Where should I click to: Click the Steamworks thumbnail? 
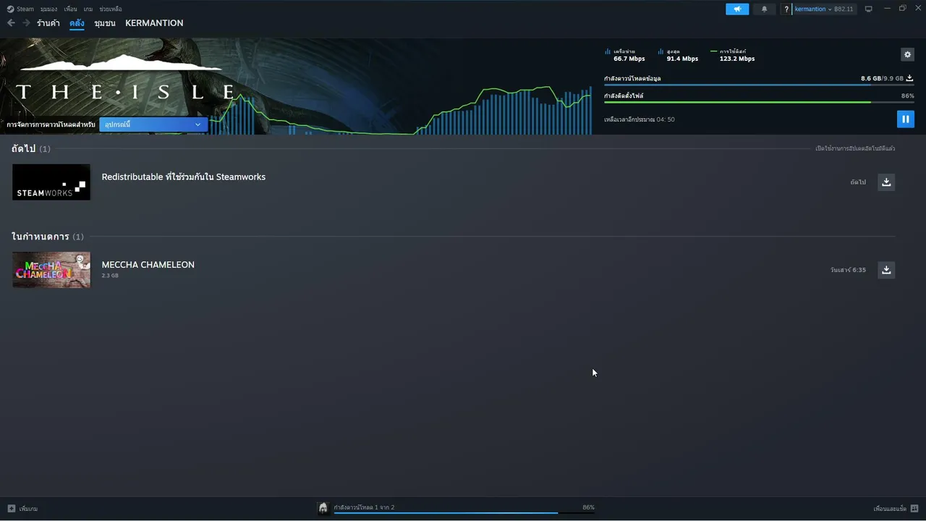click(x=51, y=182)
